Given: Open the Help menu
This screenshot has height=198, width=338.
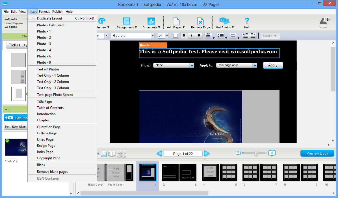Looking at the screenshot, I should tap(69, 12).
